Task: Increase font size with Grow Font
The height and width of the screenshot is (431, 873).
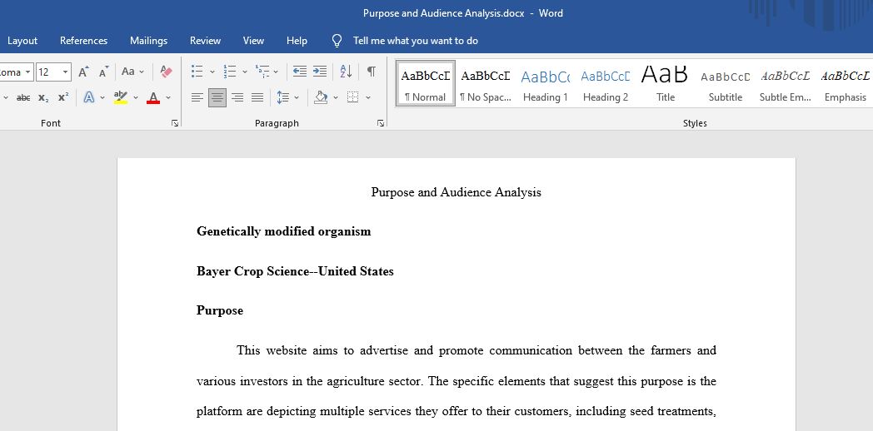Action: (83, 72)
